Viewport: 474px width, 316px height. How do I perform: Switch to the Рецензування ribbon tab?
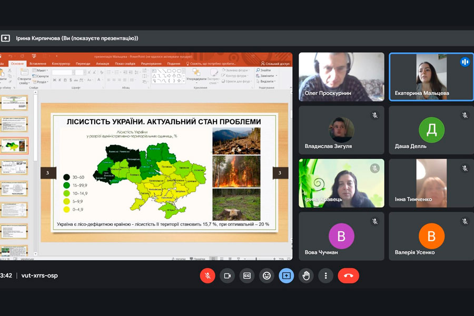(151, 64)
